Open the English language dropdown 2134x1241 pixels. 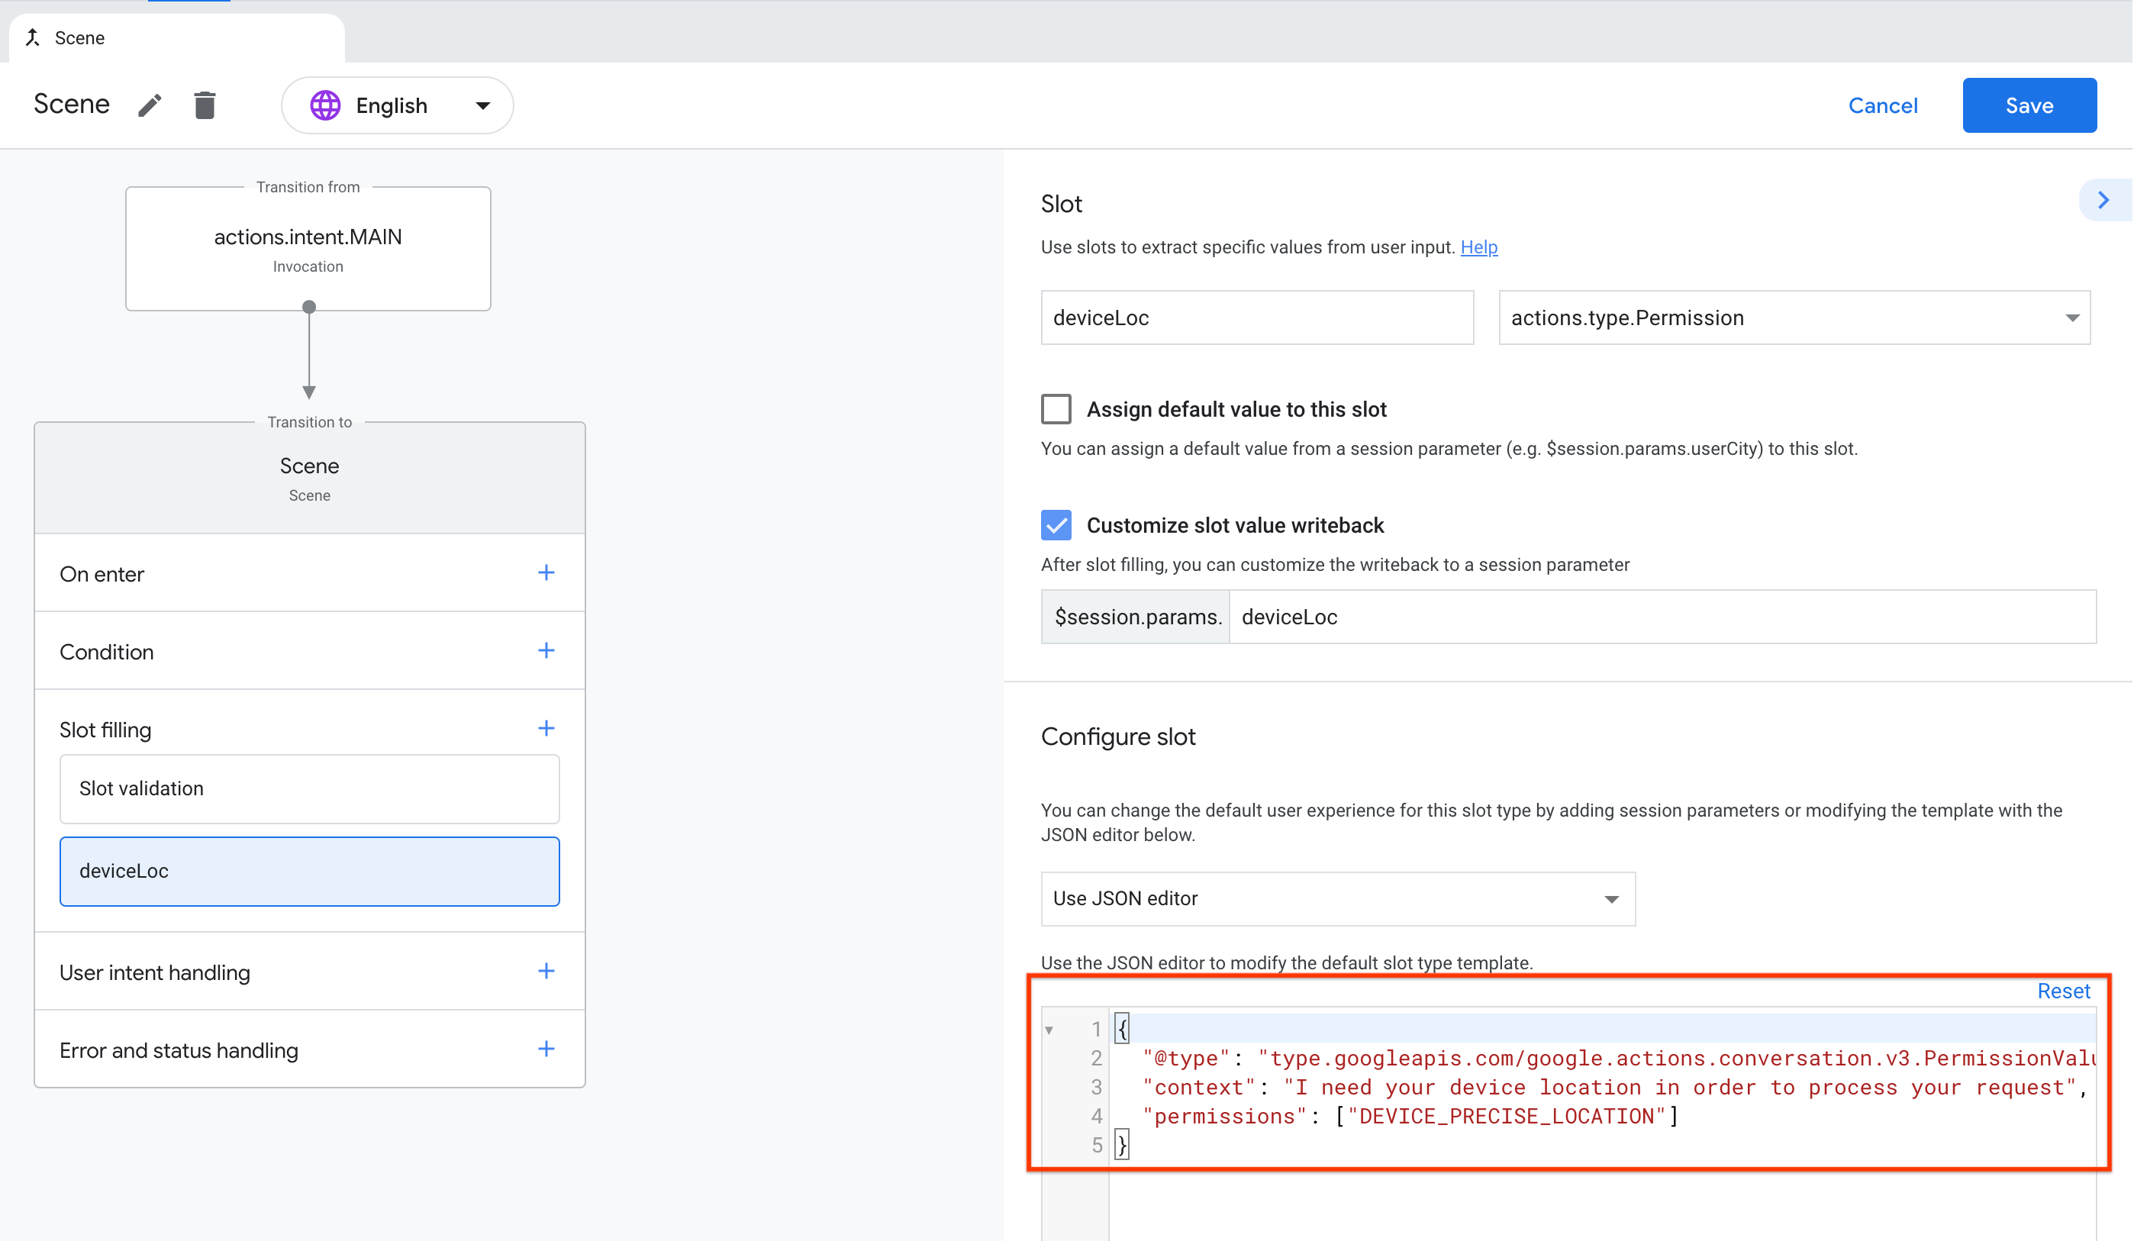(x=398, y=105)
